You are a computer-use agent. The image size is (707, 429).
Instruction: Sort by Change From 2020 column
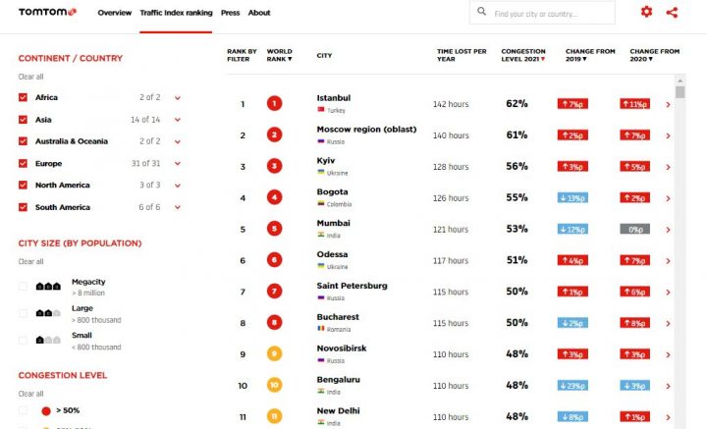coord(655,55)
